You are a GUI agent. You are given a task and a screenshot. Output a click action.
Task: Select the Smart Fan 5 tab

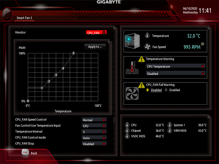24,18
